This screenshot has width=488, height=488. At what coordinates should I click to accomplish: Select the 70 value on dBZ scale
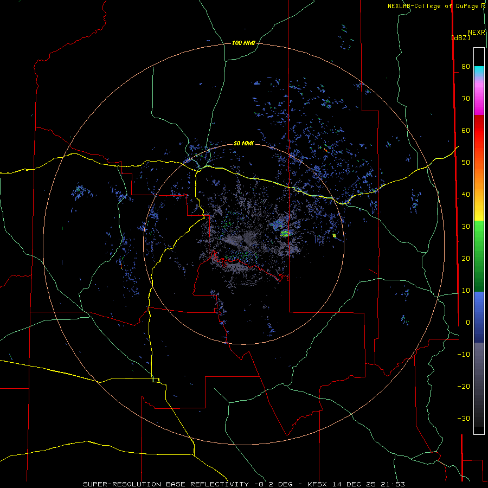pos(466,99)
